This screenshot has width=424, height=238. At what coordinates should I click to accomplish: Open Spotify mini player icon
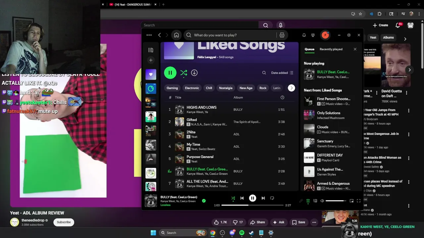click(x=351, y=201)
